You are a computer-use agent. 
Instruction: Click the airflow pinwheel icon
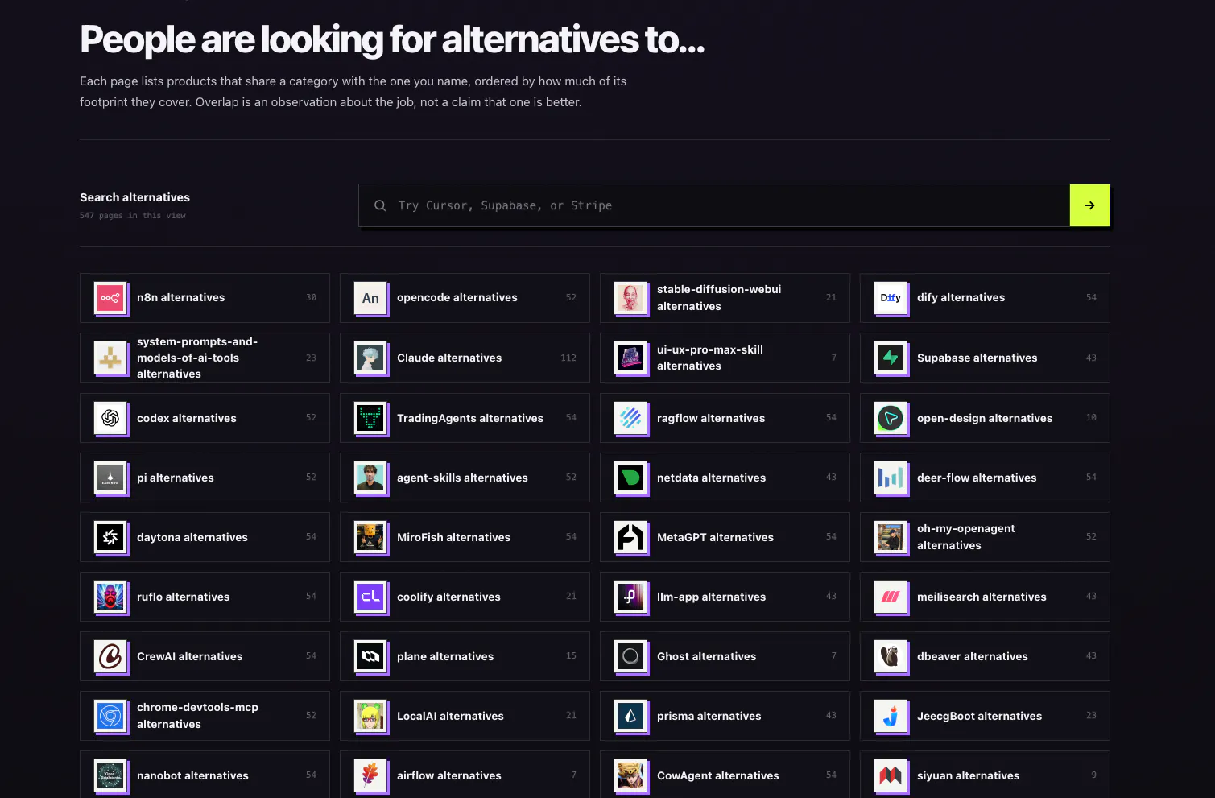(x=370, y=775)
